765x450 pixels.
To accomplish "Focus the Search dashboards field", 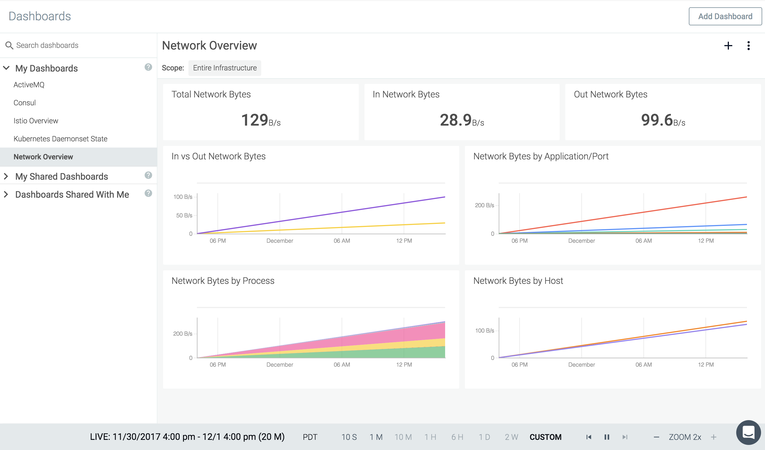I will (x=78, y=46).
